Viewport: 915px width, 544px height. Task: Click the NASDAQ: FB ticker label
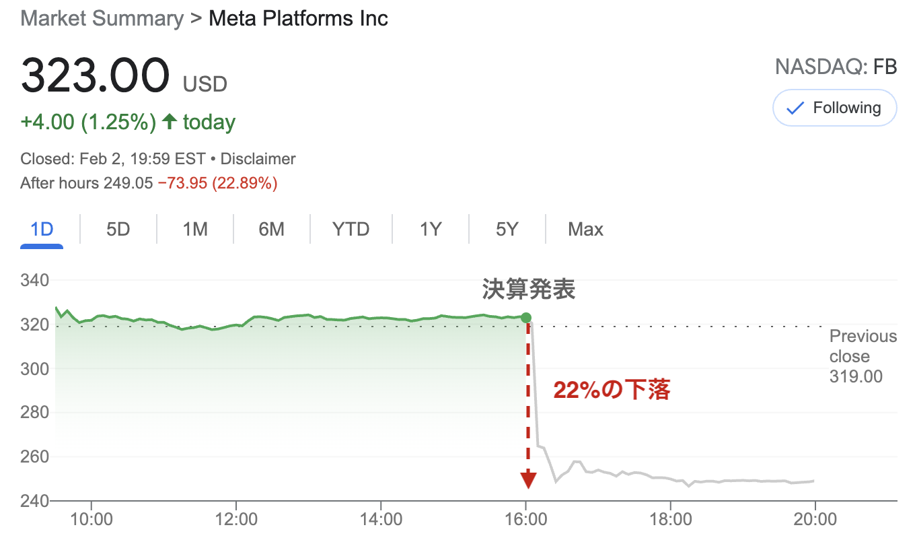(836, 67)
